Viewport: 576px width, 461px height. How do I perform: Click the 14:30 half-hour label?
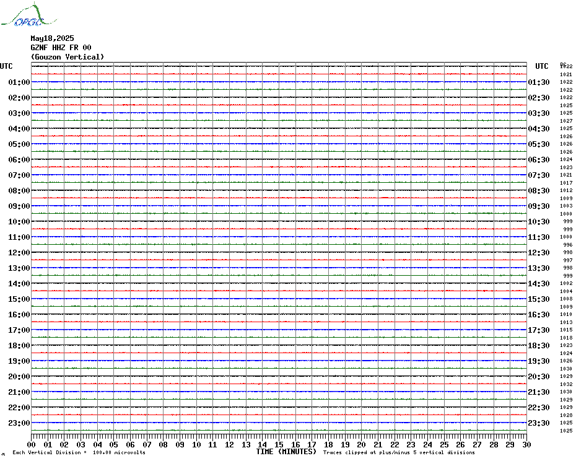coord(539,283)
